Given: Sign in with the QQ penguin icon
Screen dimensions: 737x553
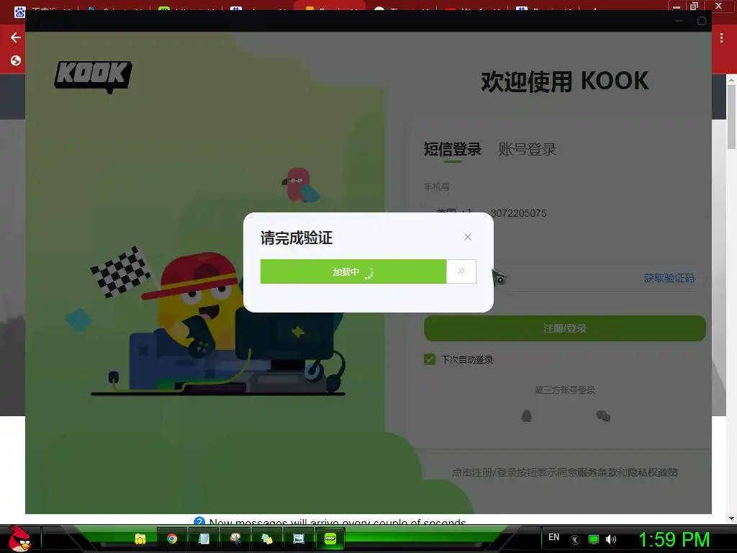Looking at the screenshot, I should coord(526,415).
